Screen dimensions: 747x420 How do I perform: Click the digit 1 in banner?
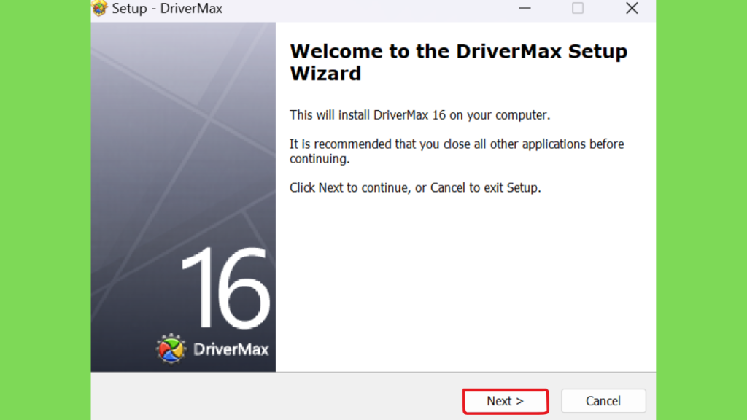196,287
